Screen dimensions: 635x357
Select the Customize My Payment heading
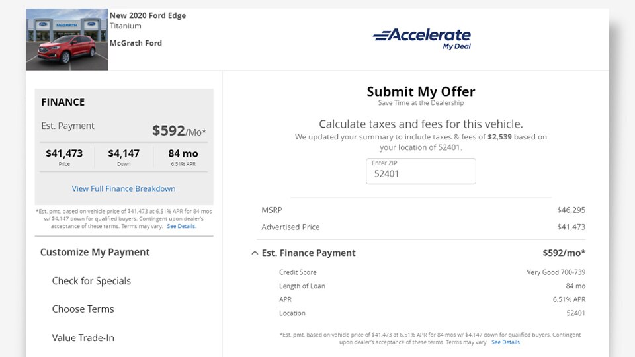point(95,252)
